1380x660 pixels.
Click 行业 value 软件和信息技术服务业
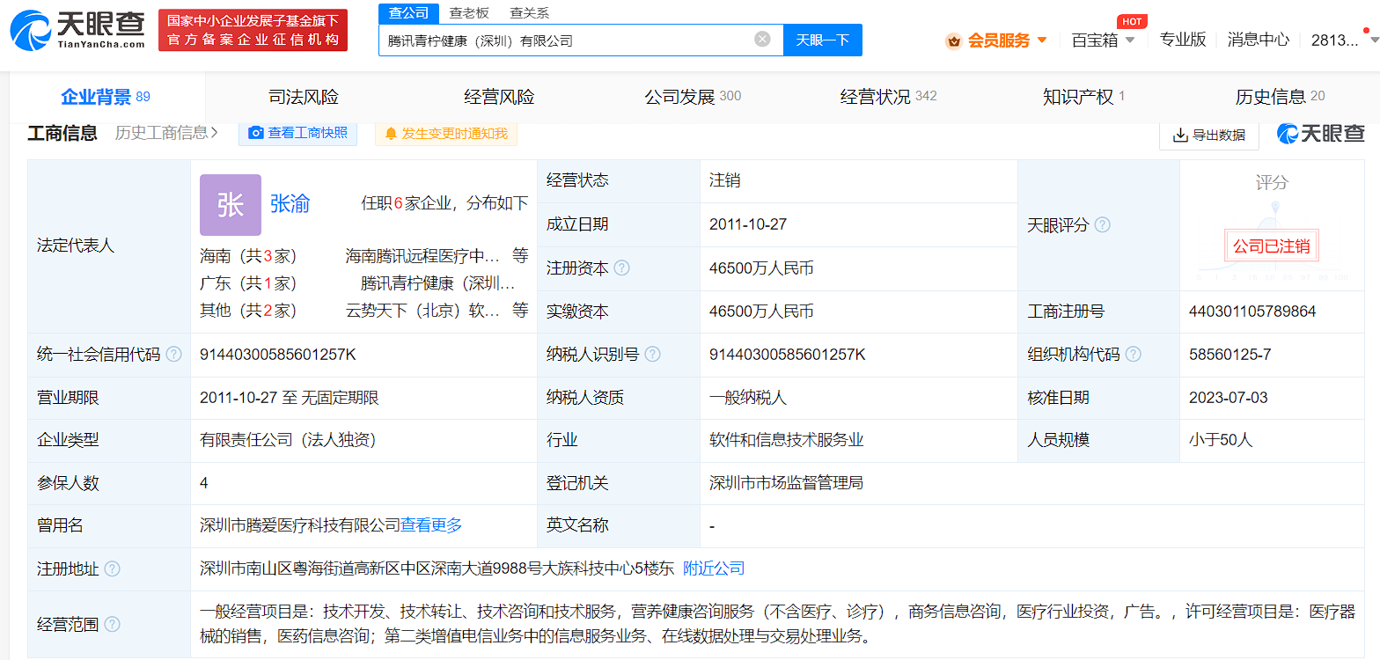[786, 440]
